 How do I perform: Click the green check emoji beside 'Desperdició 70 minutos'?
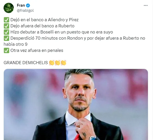6,38
